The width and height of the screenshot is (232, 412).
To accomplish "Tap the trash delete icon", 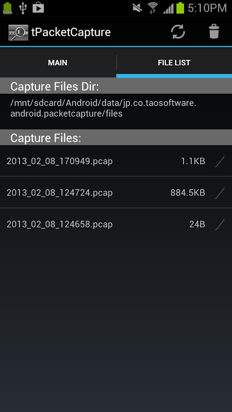I will (x=214, y=31).
